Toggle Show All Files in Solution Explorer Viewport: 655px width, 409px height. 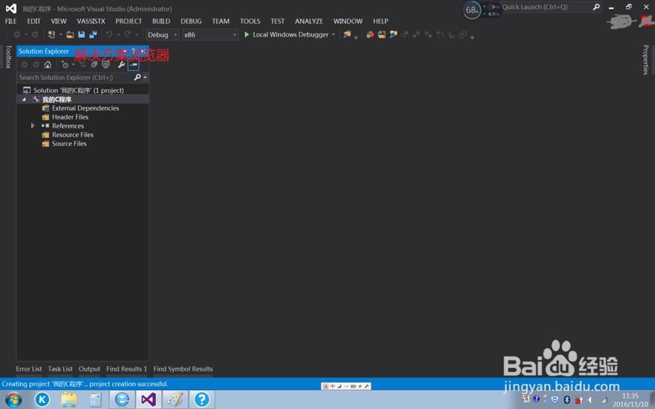click(x=106, y=65)
